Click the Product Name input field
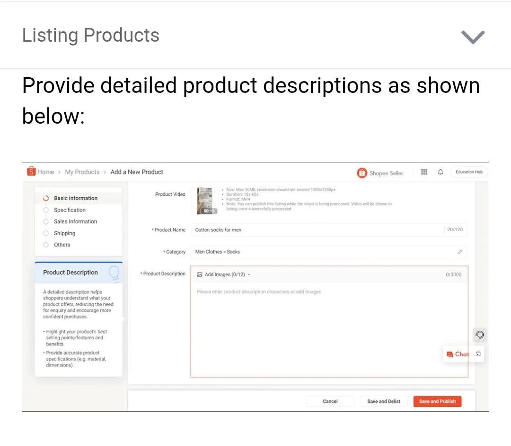This screenshot has height=446, width=511. click(x=317, y=230)
